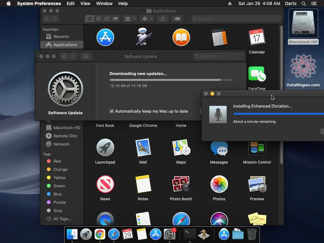Open the Edit menu
The height and width of the screenshot is (243, 324).
(x=71, y=3)
